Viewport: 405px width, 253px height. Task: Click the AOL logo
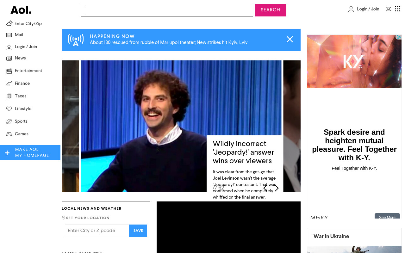[21, 10]
